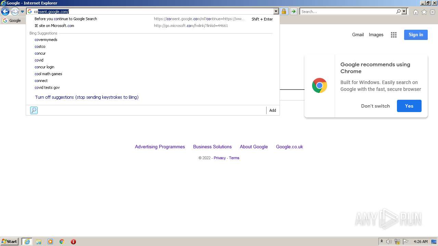Select the costco Bing suggestion
This screenshot has height=246, width=438.
tap(40, 46)
